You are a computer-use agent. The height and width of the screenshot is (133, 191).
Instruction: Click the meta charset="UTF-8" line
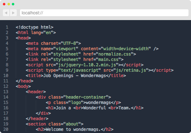[x=53, y=43]
